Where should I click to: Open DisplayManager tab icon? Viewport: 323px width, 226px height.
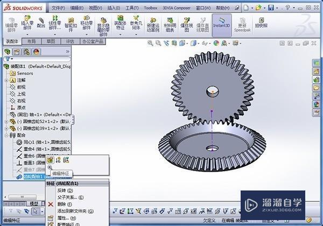point(36,52)
